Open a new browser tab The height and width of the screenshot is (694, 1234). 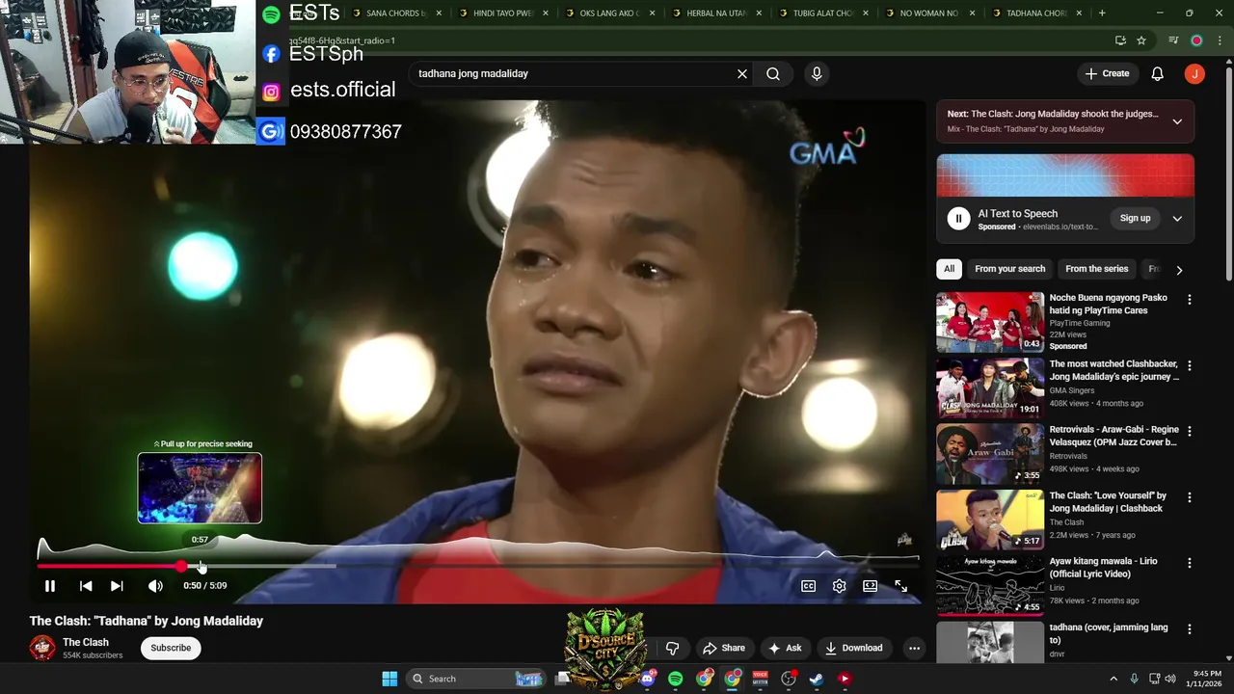tap(1102, 13)
